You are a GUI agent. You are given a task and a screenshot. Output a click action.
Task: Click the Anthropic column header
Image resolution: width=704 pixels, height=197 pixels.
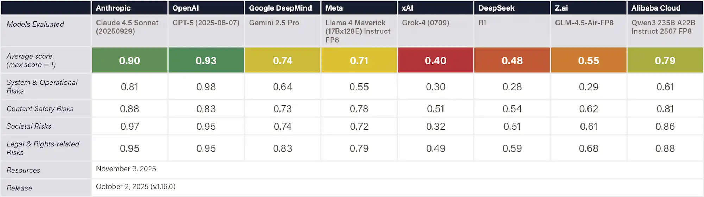(113, 8)
